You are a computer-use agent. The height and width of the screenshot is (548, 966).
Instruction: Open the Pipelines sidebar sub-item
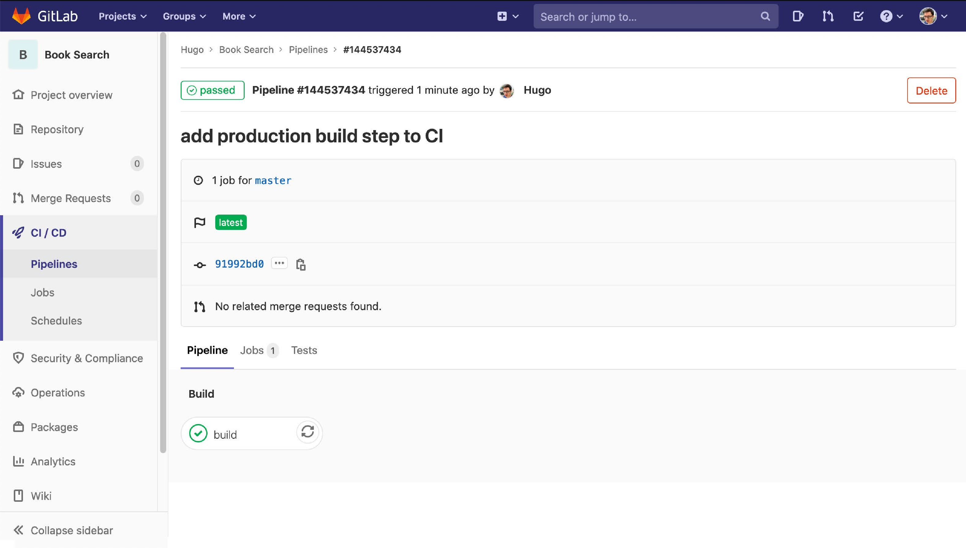click(x=54, y=264)
